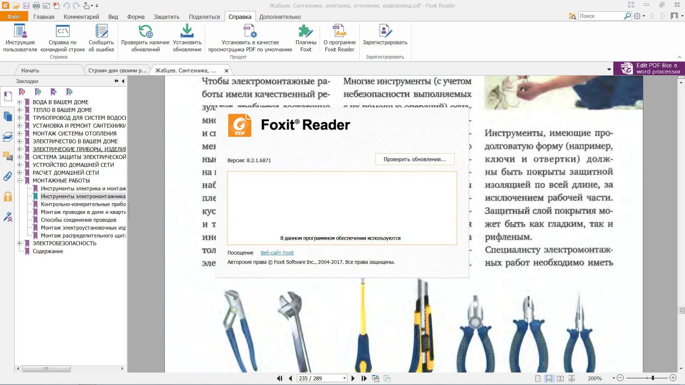Screen dimensions: 685x385
Task: Collapse МОНТАЖНЫЕ РАБОТЫ bookmark
Action: point(20,180)
